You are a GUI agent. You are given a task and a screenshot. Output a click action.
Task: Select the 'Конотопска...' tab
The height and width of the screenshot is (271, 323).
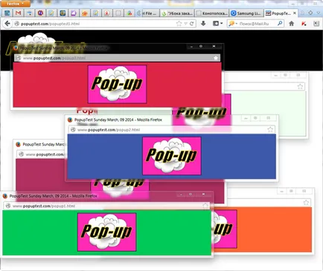[x=211, y=13]
